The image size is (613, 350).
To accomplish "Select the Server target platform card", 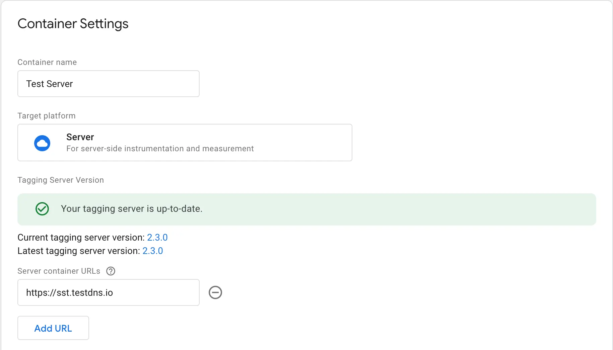I will tap(185, 143).
